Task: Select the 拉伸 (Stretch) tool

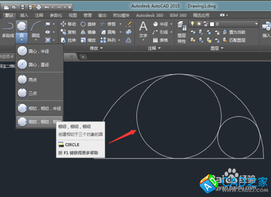Action: (x=68, y=40)
